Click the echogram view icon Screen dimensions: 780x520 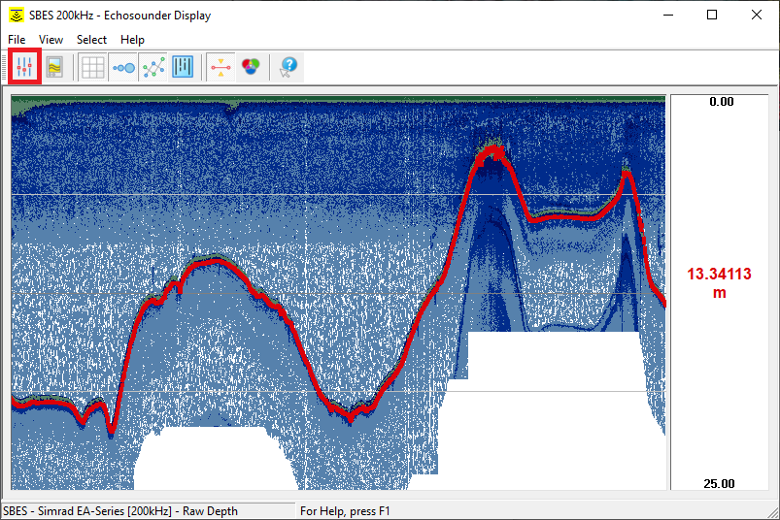pyautogui.click(x=54, y=68)
